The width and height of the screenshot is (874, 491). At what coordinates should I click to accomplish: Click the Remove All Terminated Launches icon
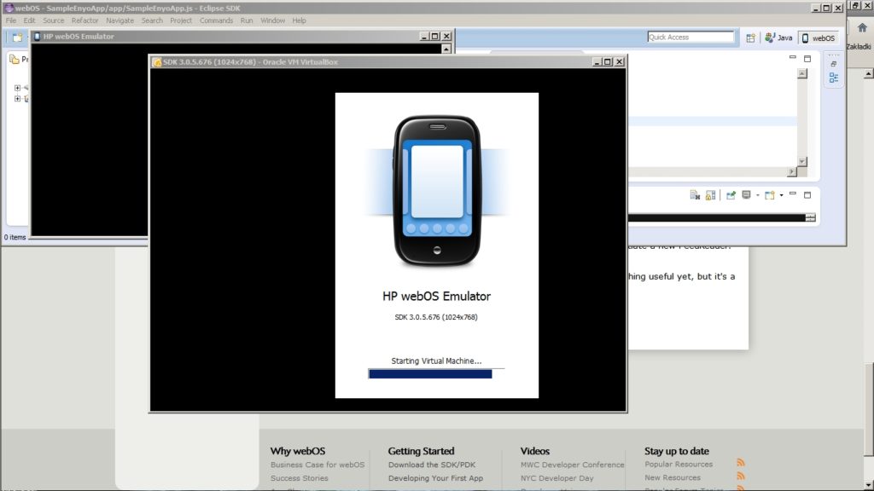click(x=695, y=195)
